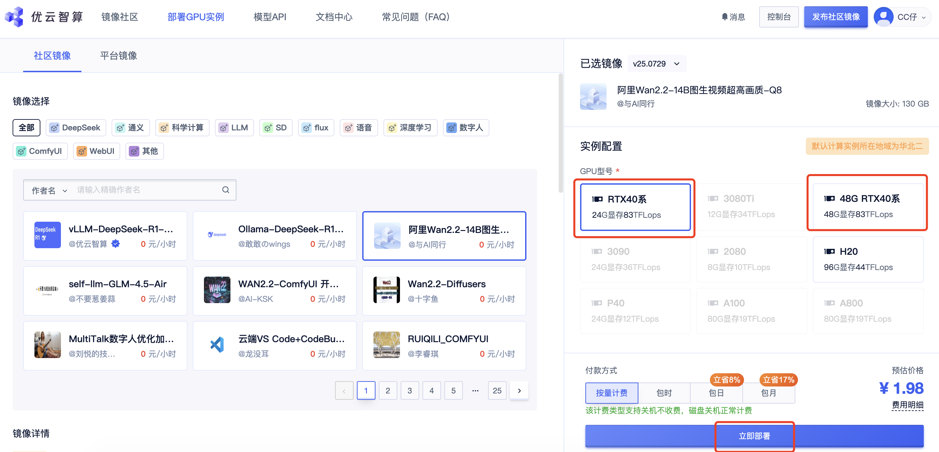Select the RTX40系 24G GPU option
The image size is (939, 452).
pos(635,207)
